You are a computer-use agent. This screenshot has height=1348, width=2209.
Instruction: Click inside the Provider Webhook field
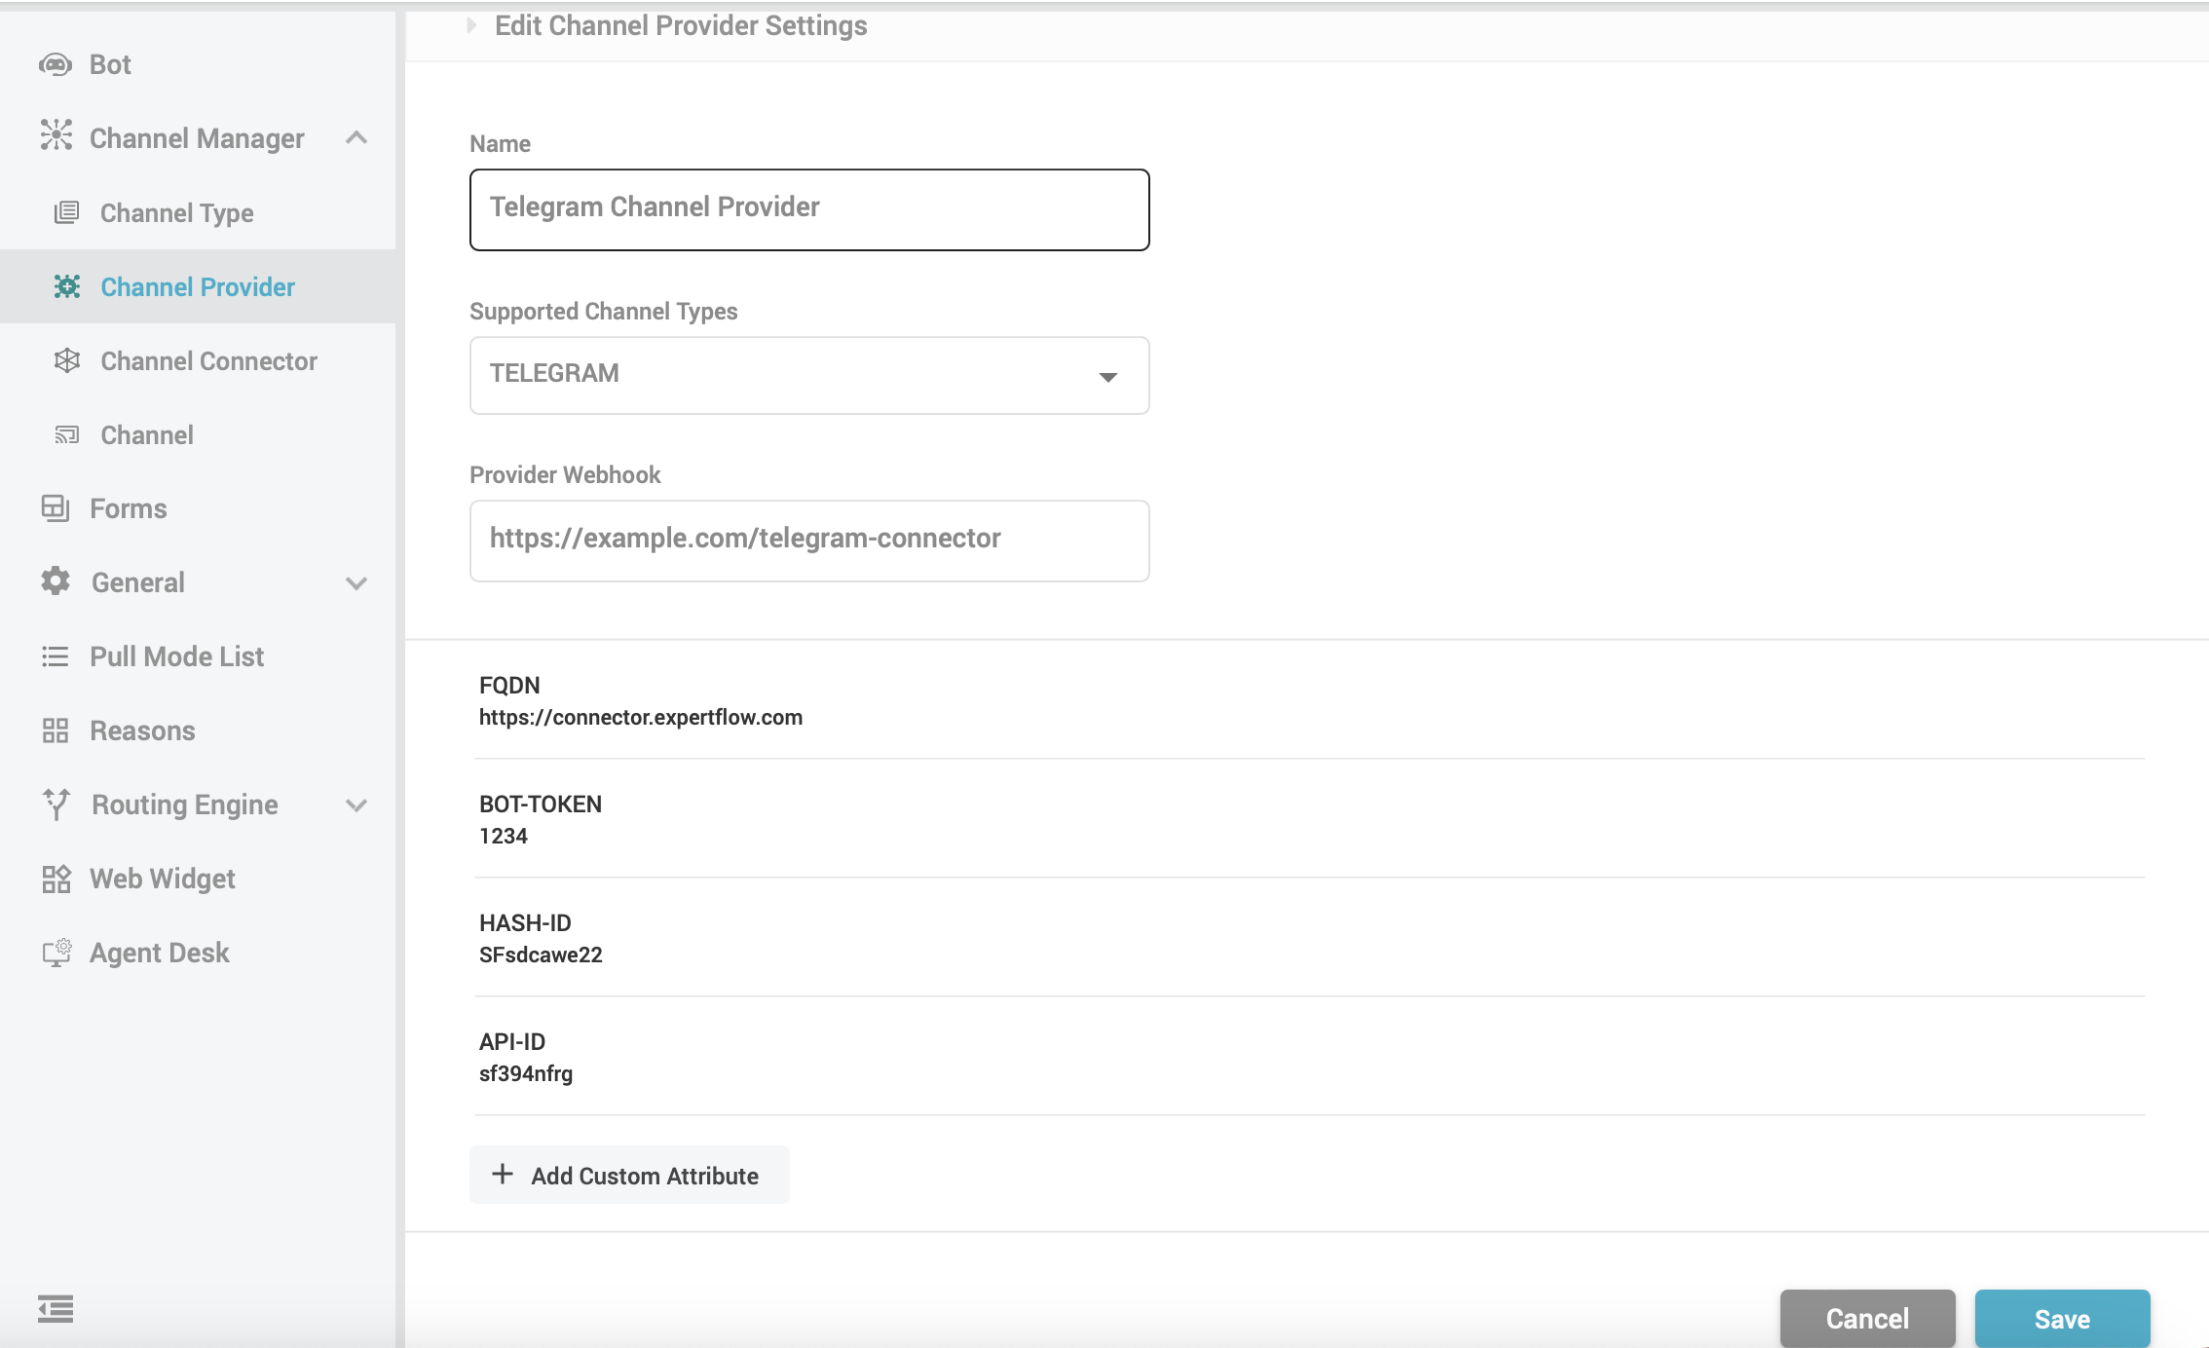[x=808, y=540]
